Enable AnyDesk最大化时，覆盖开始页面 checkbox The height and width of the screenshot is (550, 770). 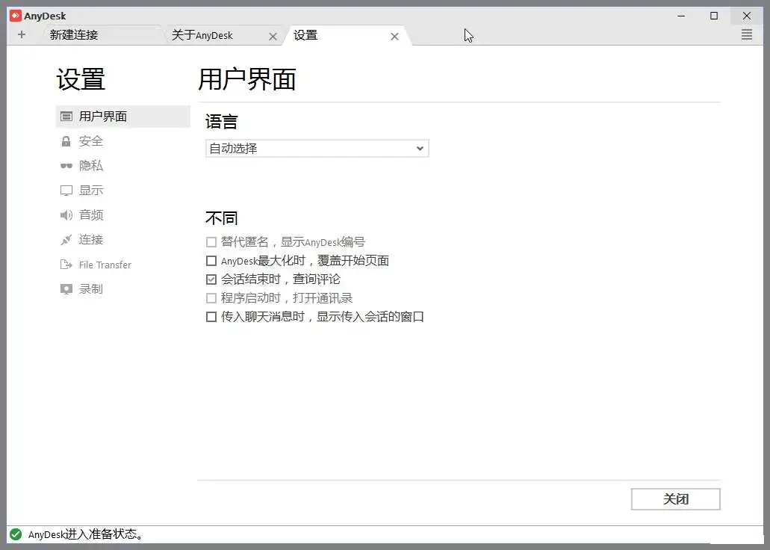pyautogui.click(x=211, y=259)
